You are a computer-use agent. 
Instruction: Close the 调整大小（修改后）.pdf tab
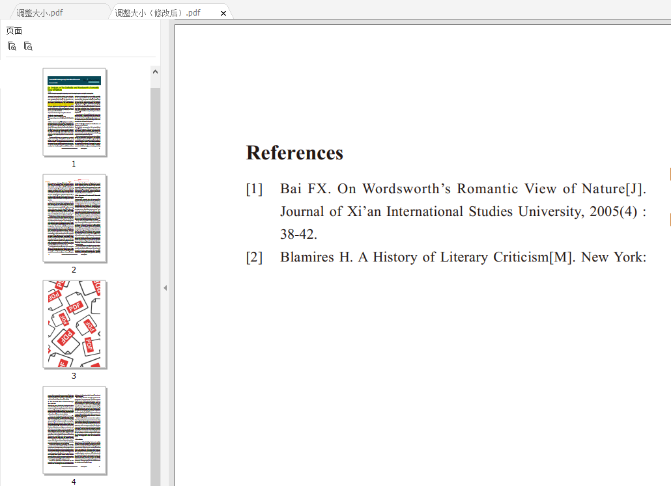[x=223, y=13]
